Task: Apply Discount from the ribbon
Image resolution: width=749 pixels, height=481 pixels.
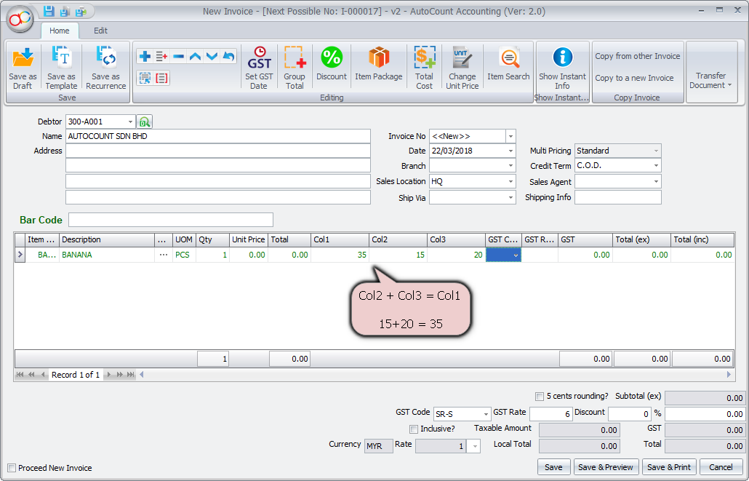Action: point(332,58)
